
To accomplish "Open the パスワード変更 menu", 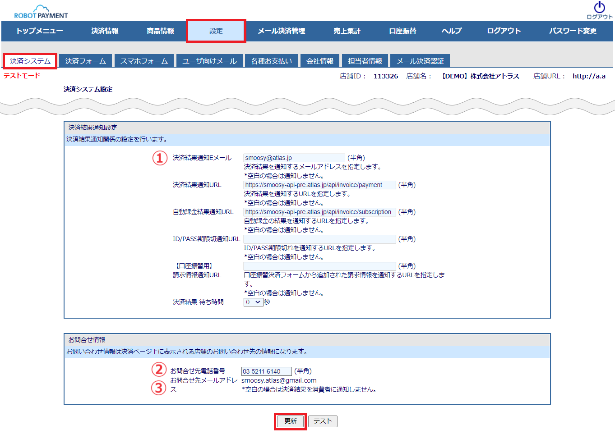I will (573, 31).
